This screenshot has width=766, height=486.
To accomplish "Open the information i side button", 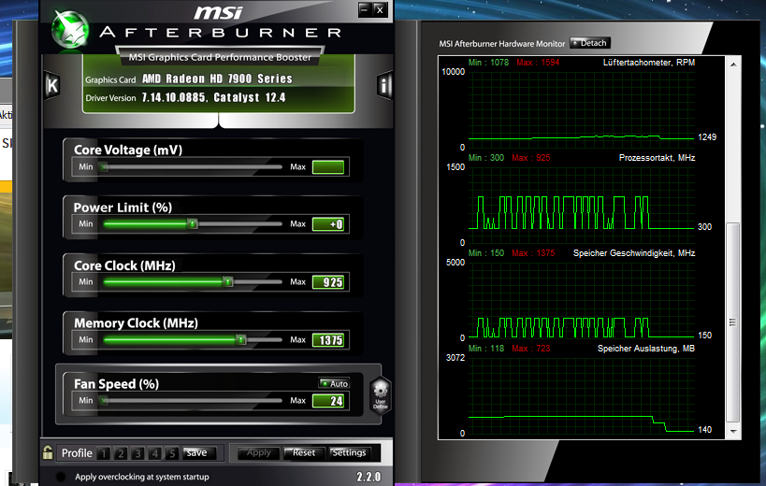I will tap(384, 86).
